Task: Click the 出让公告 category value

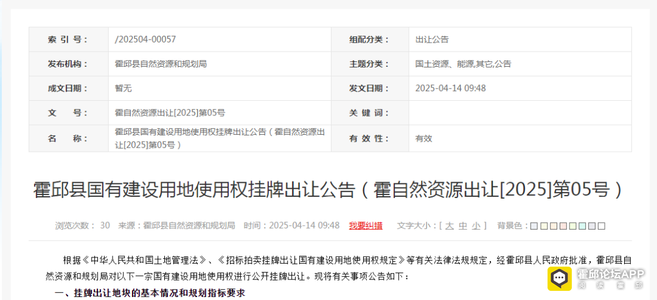Action: [x=432, y=39]
